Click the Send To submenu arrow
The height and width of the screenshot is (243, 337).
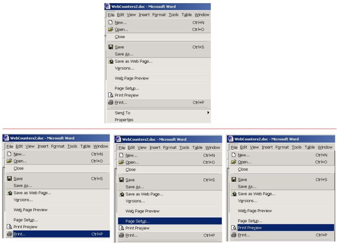click(x=208, y=113)
